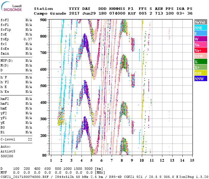Click the 900 km height axis label
This screenshot has width=209, height=179.
[x=43, y=20]
